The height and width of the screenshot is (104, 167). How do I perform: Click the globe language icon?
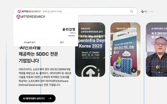(x=142, y=11)
